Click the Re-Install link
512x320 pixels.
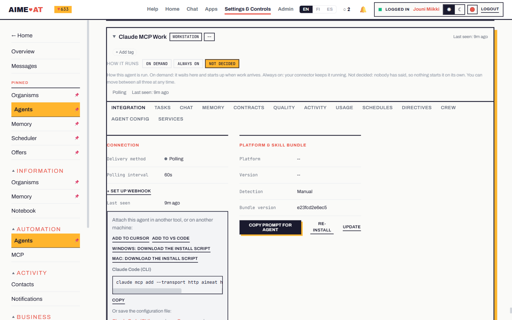322,227
